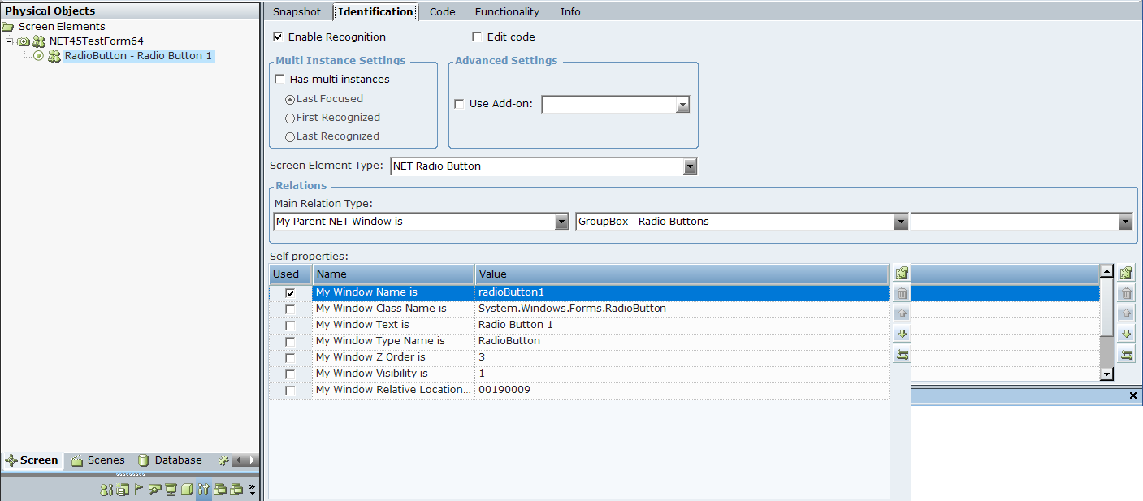Disable the Enable Recognition checkbox
This screenshot has width=1143, height=501.
click(x=279, y=37)
